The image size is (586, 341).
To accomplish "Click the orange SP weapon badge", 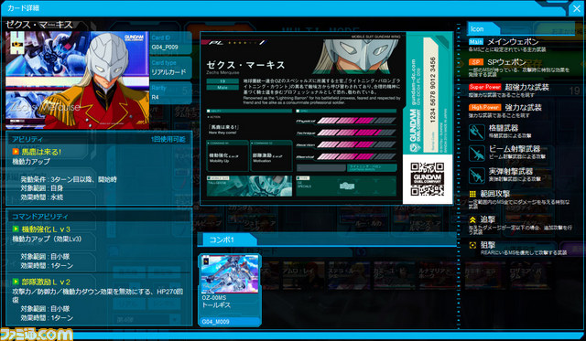I will coord(476,62).
